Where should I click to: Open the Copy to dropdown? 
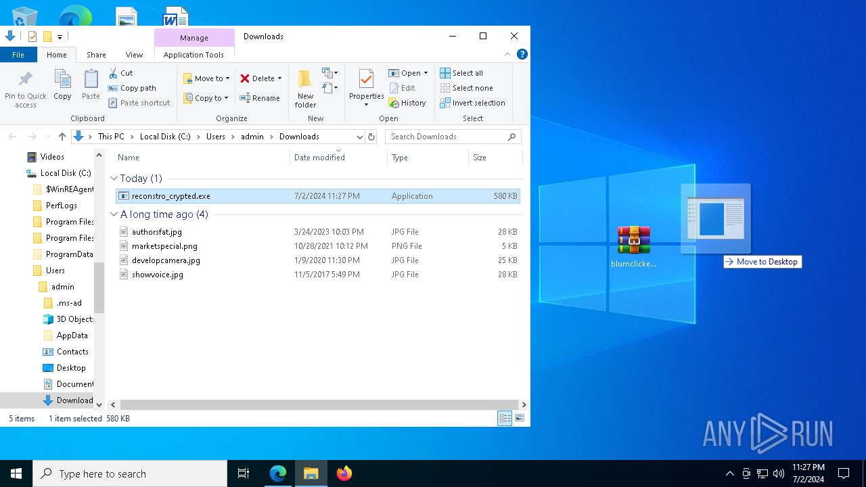click(206, 98)
